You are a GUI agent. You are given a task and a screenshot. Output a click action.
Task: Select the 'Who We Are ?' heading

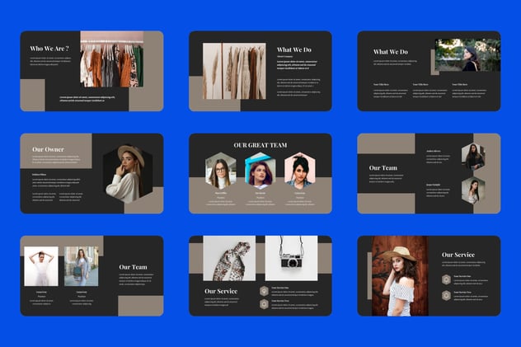[x=49, y=49]
